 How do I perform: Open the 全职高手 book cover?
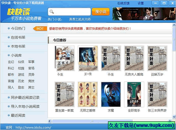pos(134,94)
